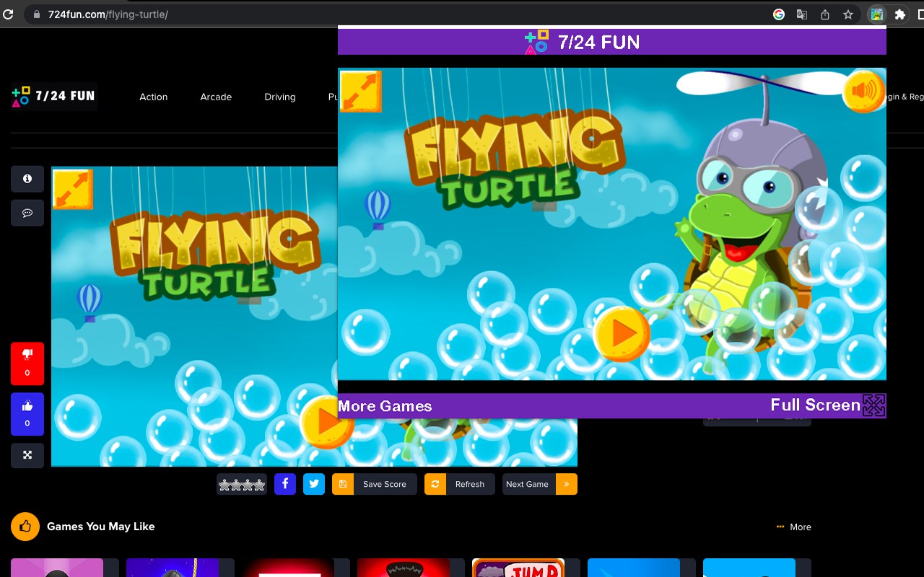Open More Games in the popup

tap(385, 406)
